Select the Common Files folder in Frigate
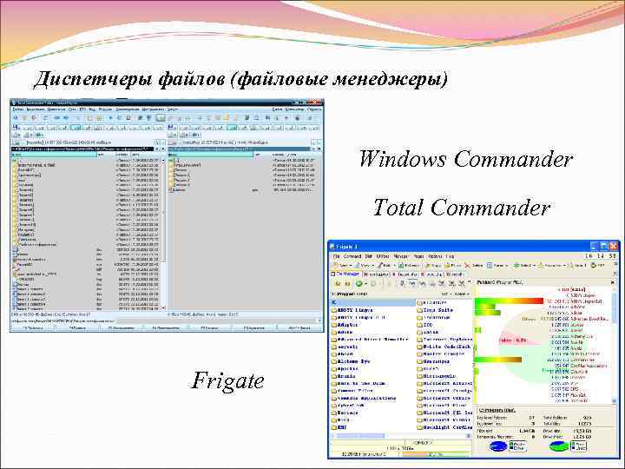Viewport: 625px width, 469px height. pos(352,391)
